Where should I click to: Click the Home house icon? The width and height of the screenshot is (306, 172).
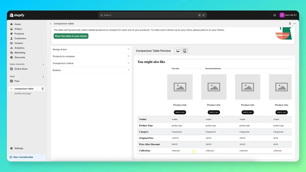tap(11, 24)
